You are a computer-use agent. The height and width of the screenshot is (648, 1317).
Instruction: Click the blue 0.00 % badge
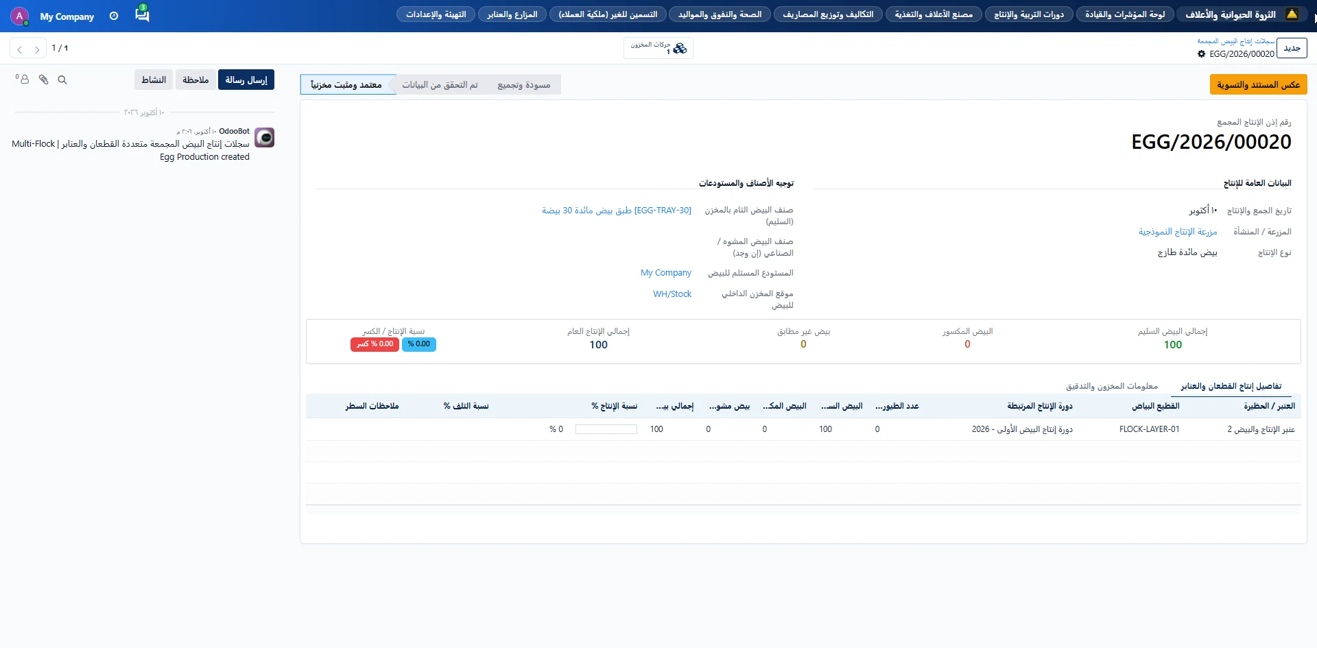click(418, 344)
